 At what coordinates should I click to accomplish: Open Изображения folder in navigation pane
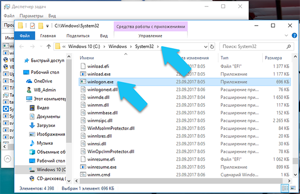pos(47,134)
